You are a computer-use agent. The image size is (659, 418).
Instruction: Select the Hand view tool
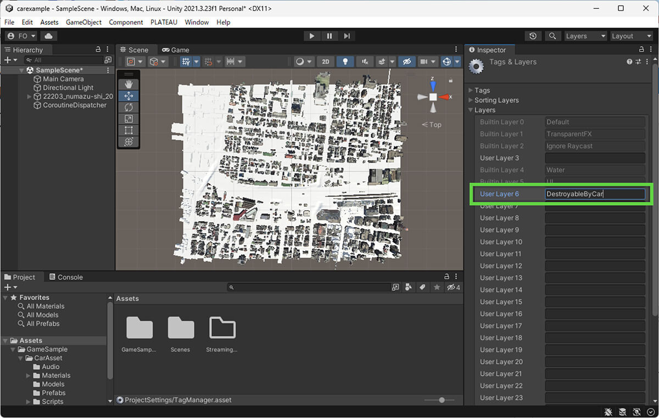(x=129, y=84)
